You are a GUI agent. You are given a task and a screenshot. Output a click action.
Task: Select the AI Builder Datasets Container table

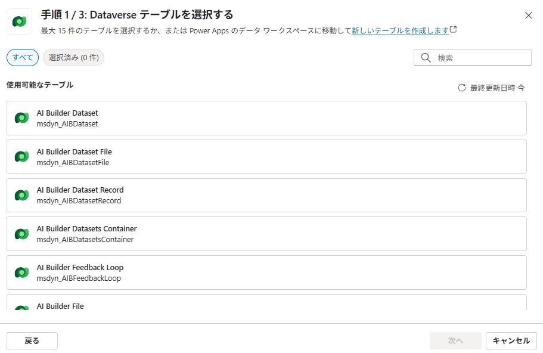coord(266,234)
